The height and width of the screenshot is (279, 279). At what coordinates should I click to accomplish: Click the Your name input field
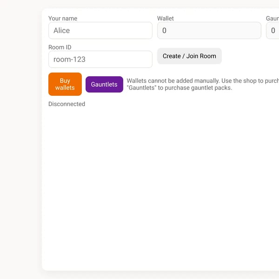[100, 30]
